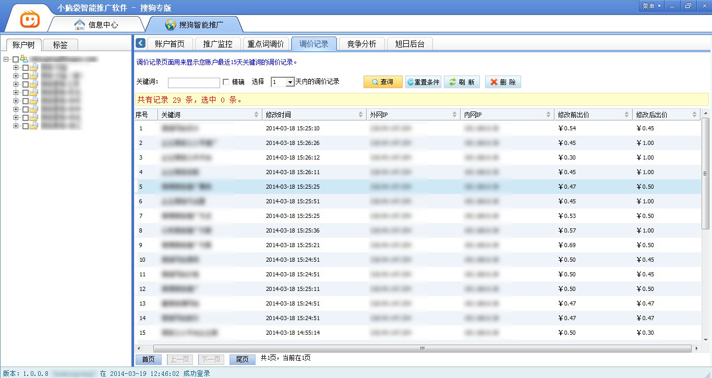Click the ¥0.53 before-price cell
The image size is (712, 378).
coord(567,216)
